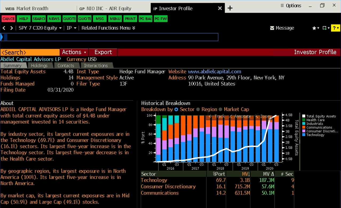Activate the chart Track crosshair tool
This screenshot has height=208, width=341.
(211, 116)
